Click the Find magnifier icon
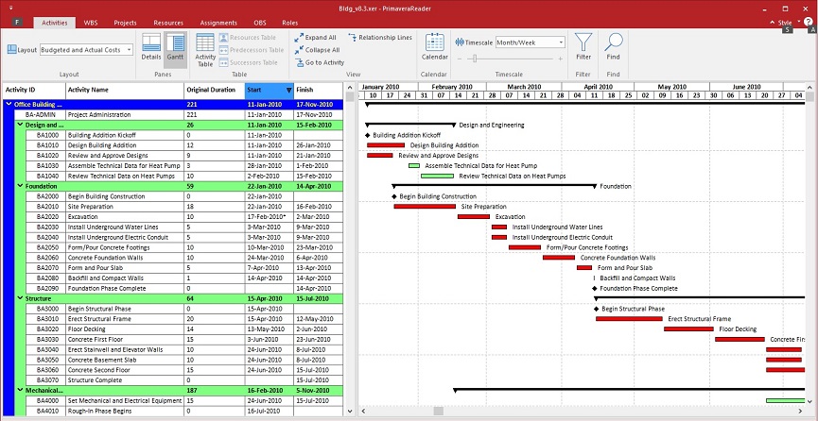The image size is (818, 421). coord(614,46)
